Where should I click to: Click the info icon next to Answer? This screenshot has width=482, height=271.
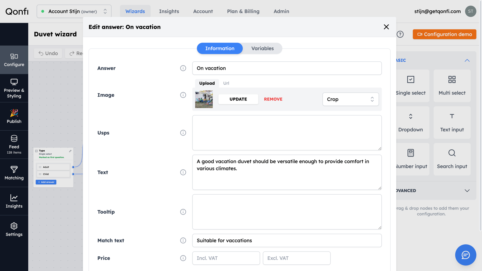coord(183,68)
